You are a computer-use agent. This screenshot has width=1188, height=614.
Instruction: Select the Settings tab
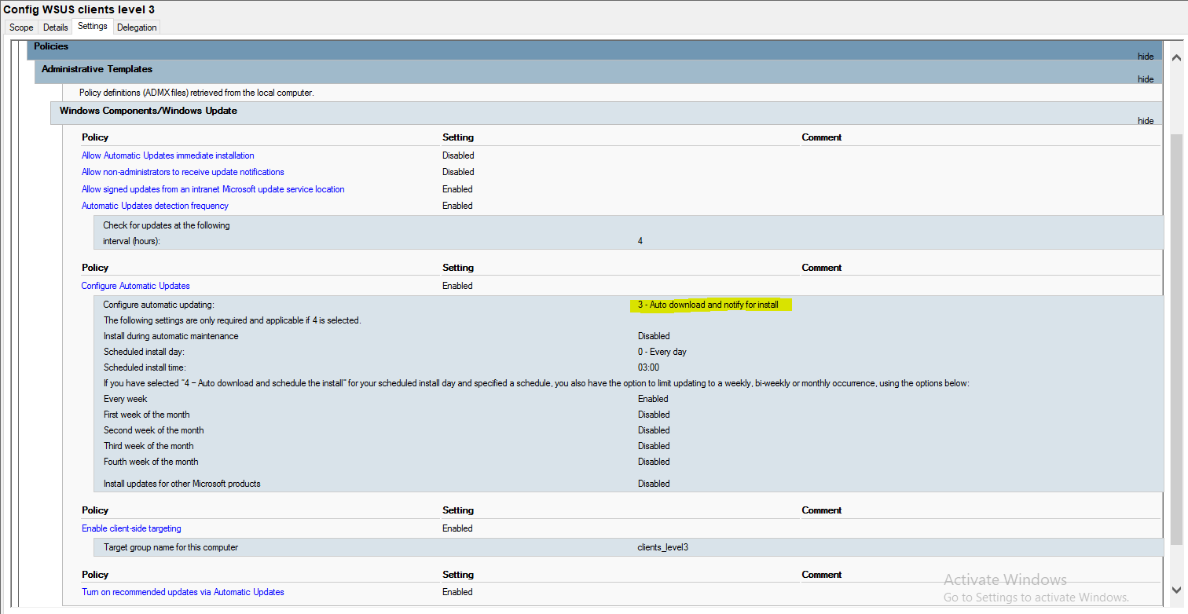pos(93,27)
